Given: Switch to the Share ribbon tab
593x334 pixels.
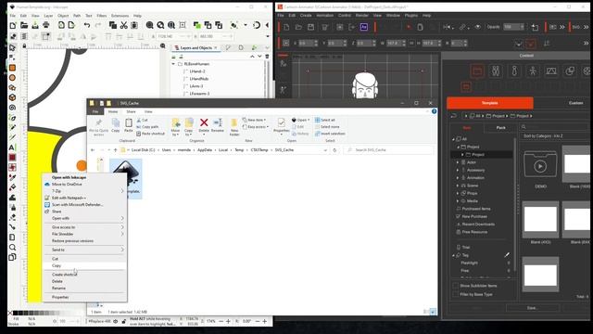Looking at the screenshot, I should [x=131, y=111].
